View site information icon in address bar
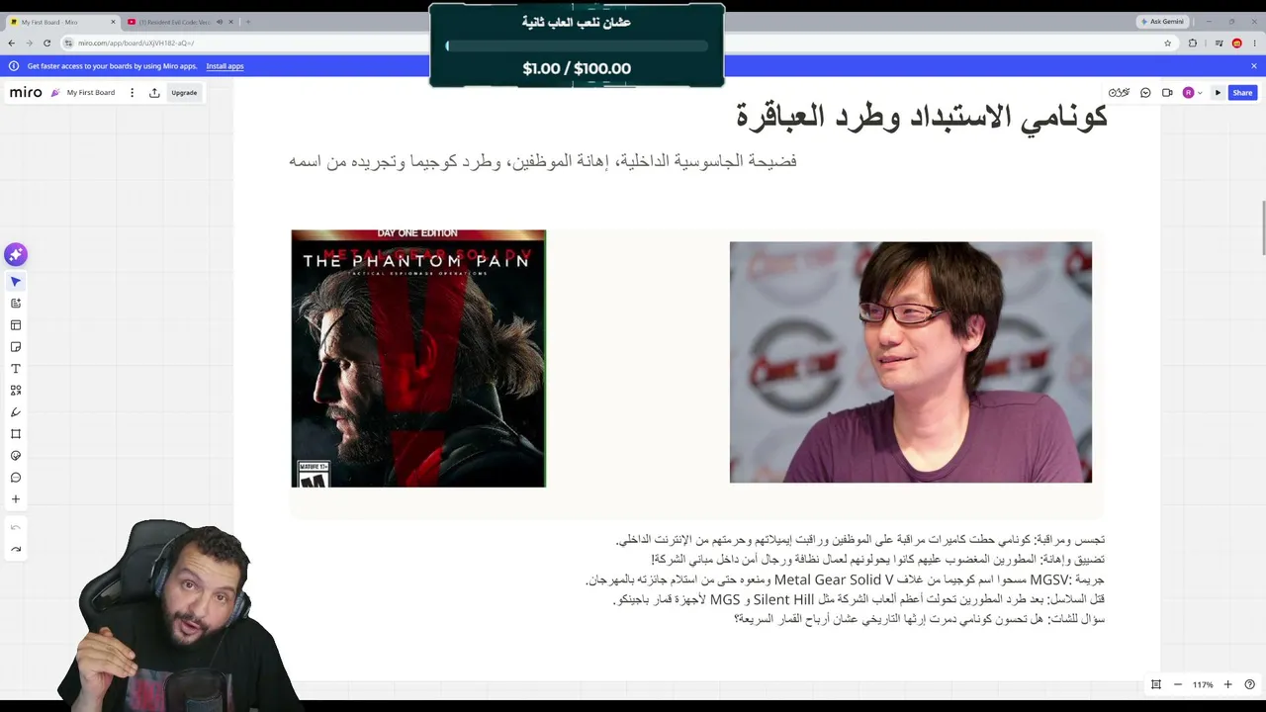Screen dimensions: 1266x712 68,44
